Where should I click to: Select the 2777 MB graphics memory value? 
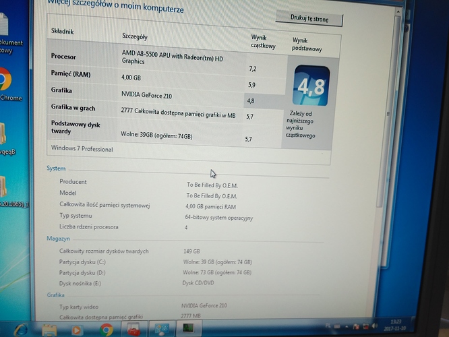point(191,316)
